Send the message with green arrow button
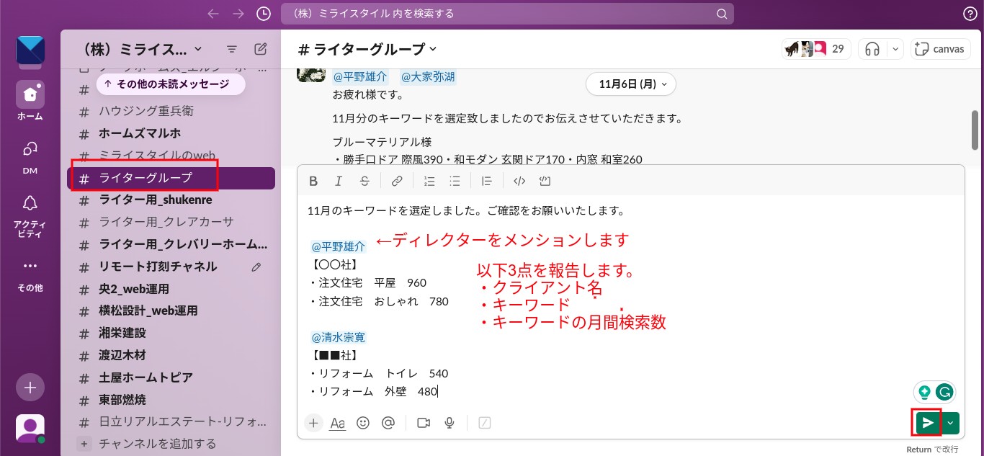 coord(928,423)
